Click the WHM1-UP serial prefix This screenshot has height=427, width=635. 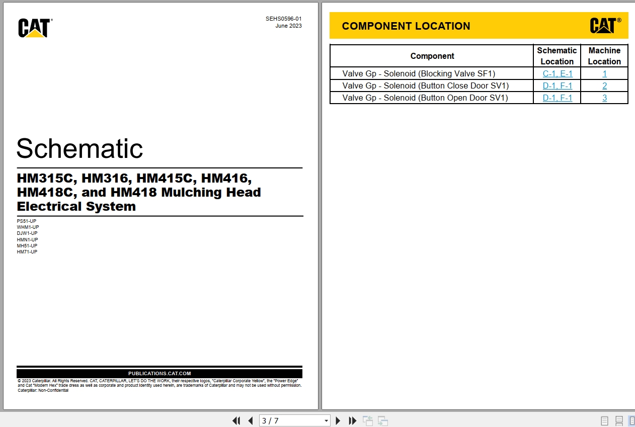pyautogui.click(x=28, y=227)
